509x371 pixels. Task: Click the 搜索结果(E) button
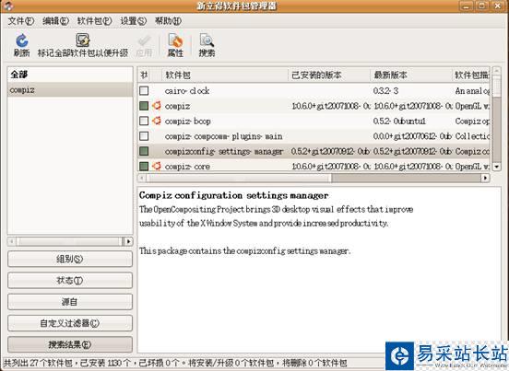pos(70,344)
